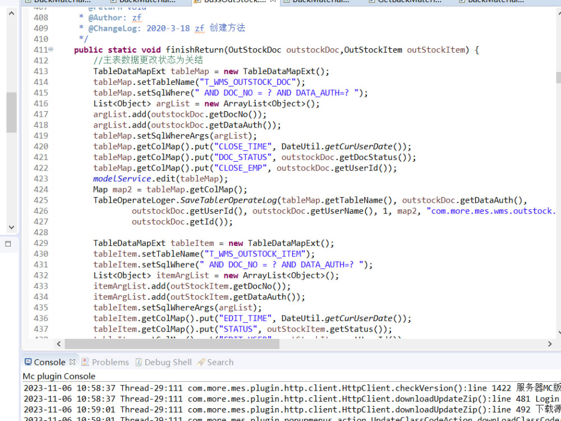
Task: Collapse the finishReturn method fold marker
Action: 51,49
